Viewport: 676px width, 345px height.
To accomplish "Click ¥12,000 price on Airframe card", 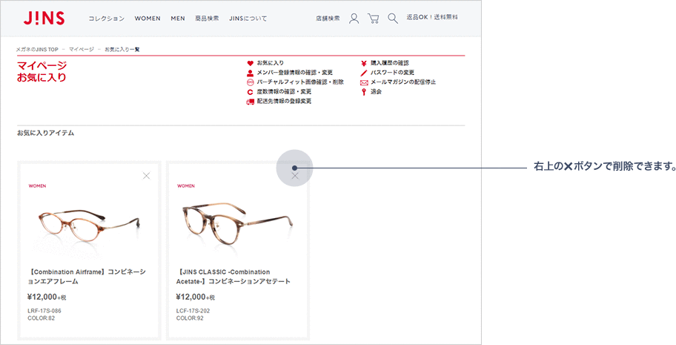I will coord(47,297).
